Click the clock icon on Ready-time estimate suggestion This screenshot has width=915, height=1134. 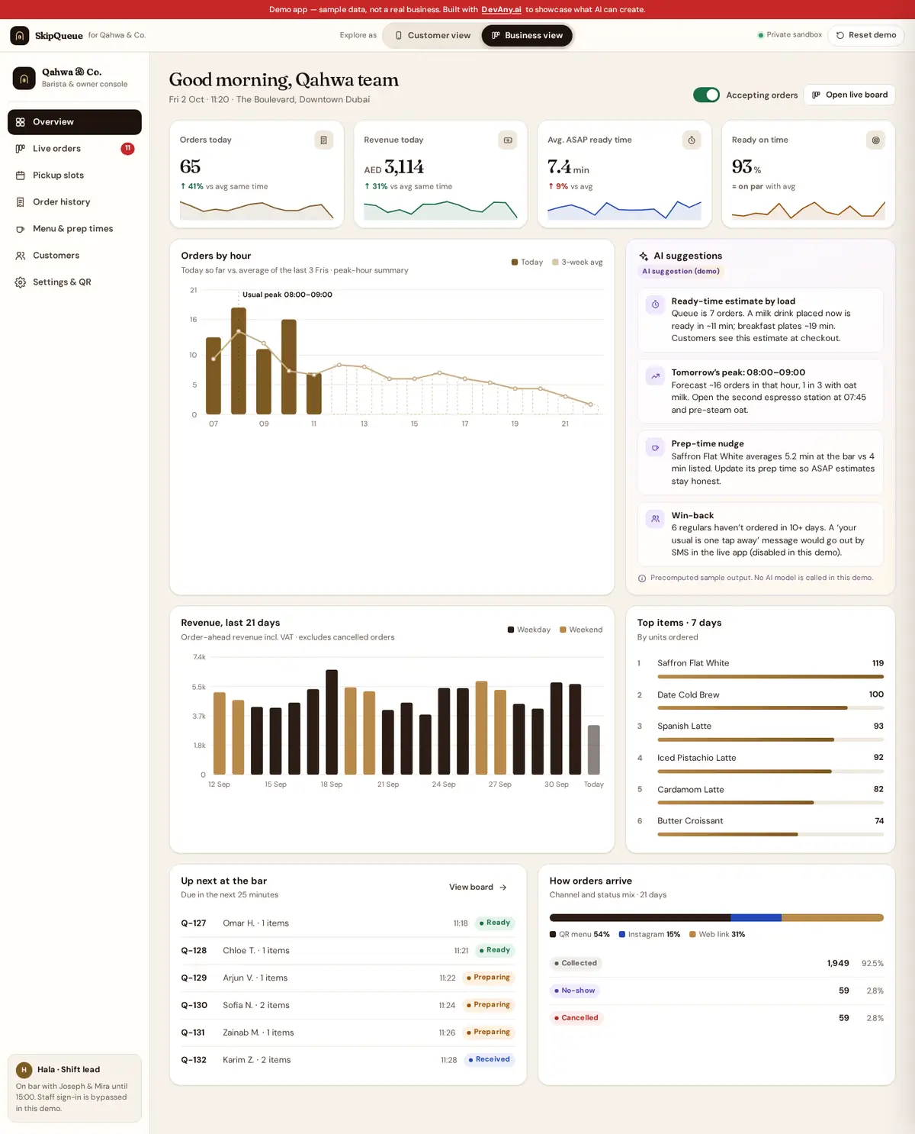655,304
